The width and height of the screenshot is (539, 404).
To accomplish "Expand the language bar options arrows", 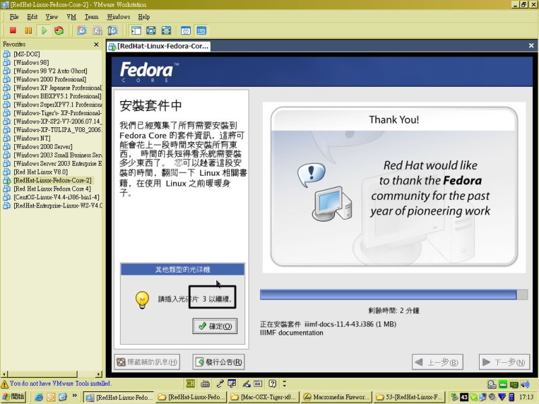I will 284,384.
